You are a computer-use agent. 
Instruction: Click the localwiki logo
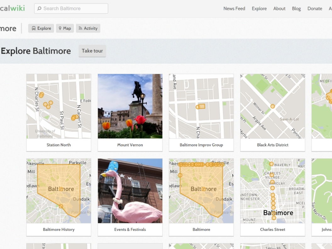13,8
